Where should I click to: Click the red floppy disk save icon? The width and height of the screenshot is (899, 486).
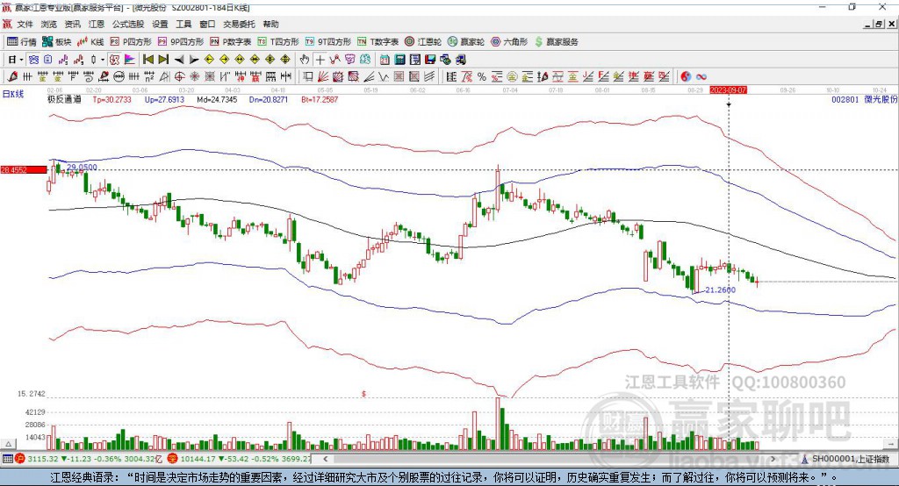click(430, 60)
